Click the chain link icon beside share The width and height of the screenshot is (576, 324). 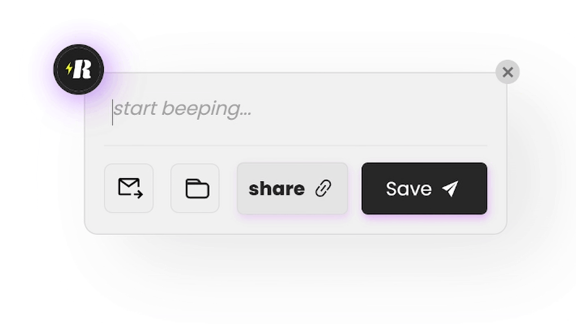[323, 189]
